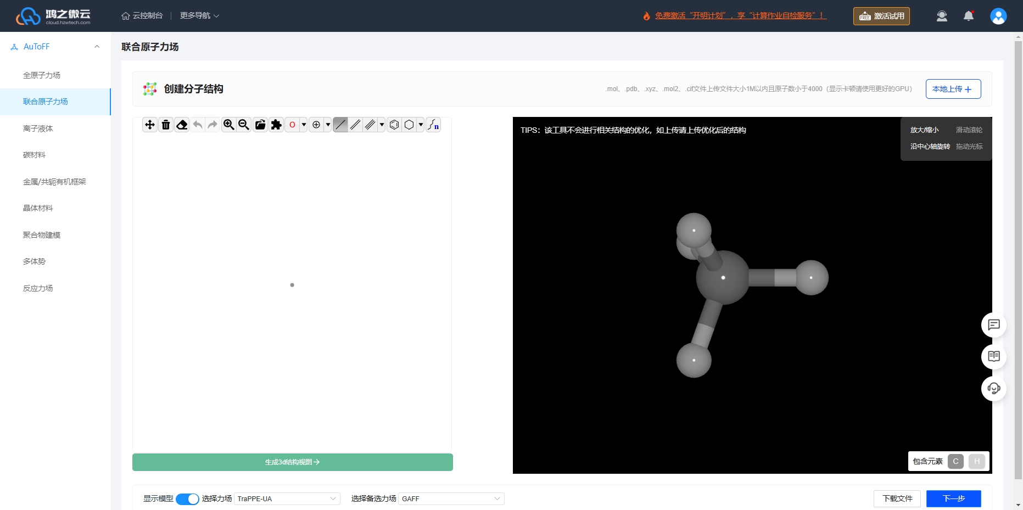Click the trash clear-canvas icon

pos(166,125)
